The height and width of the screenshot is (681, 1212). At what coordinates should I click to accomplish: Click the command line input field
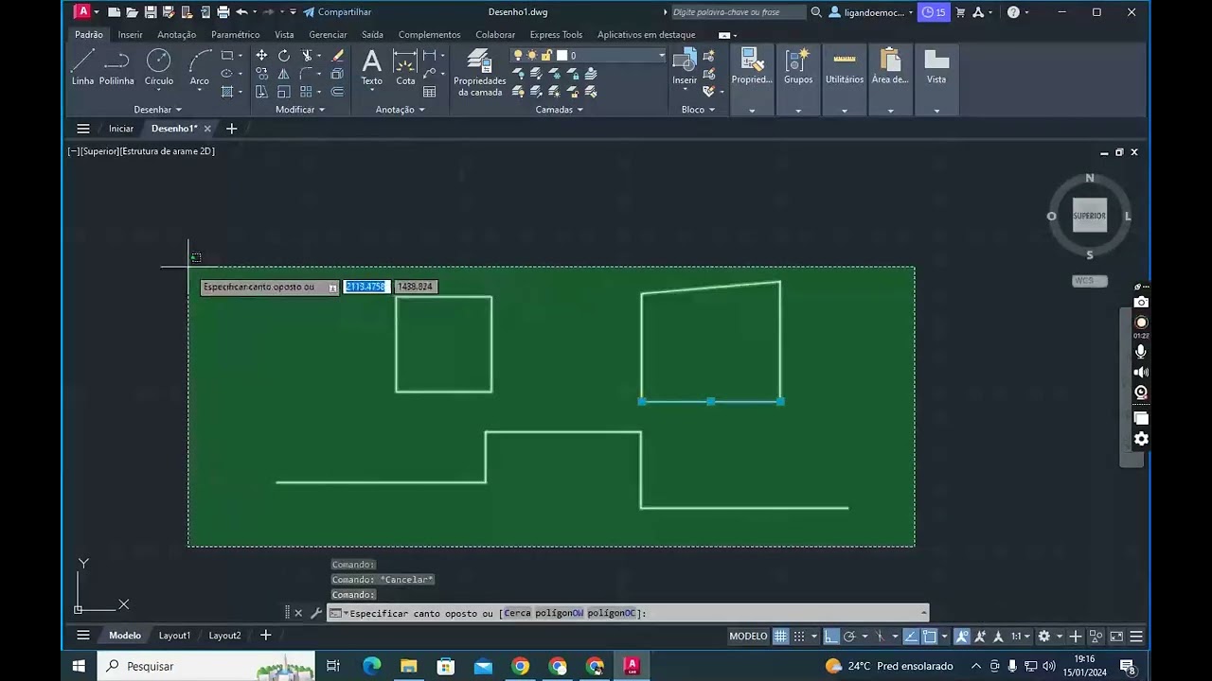[627, 613]
